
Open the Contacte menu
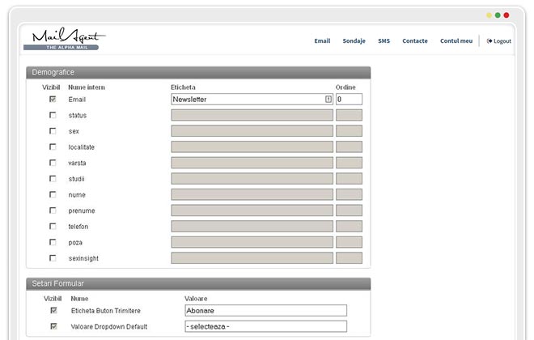(414, 40)
